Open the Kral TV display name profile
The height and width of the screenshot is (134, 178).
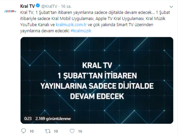pyautogui.click(x=28, y=6)
